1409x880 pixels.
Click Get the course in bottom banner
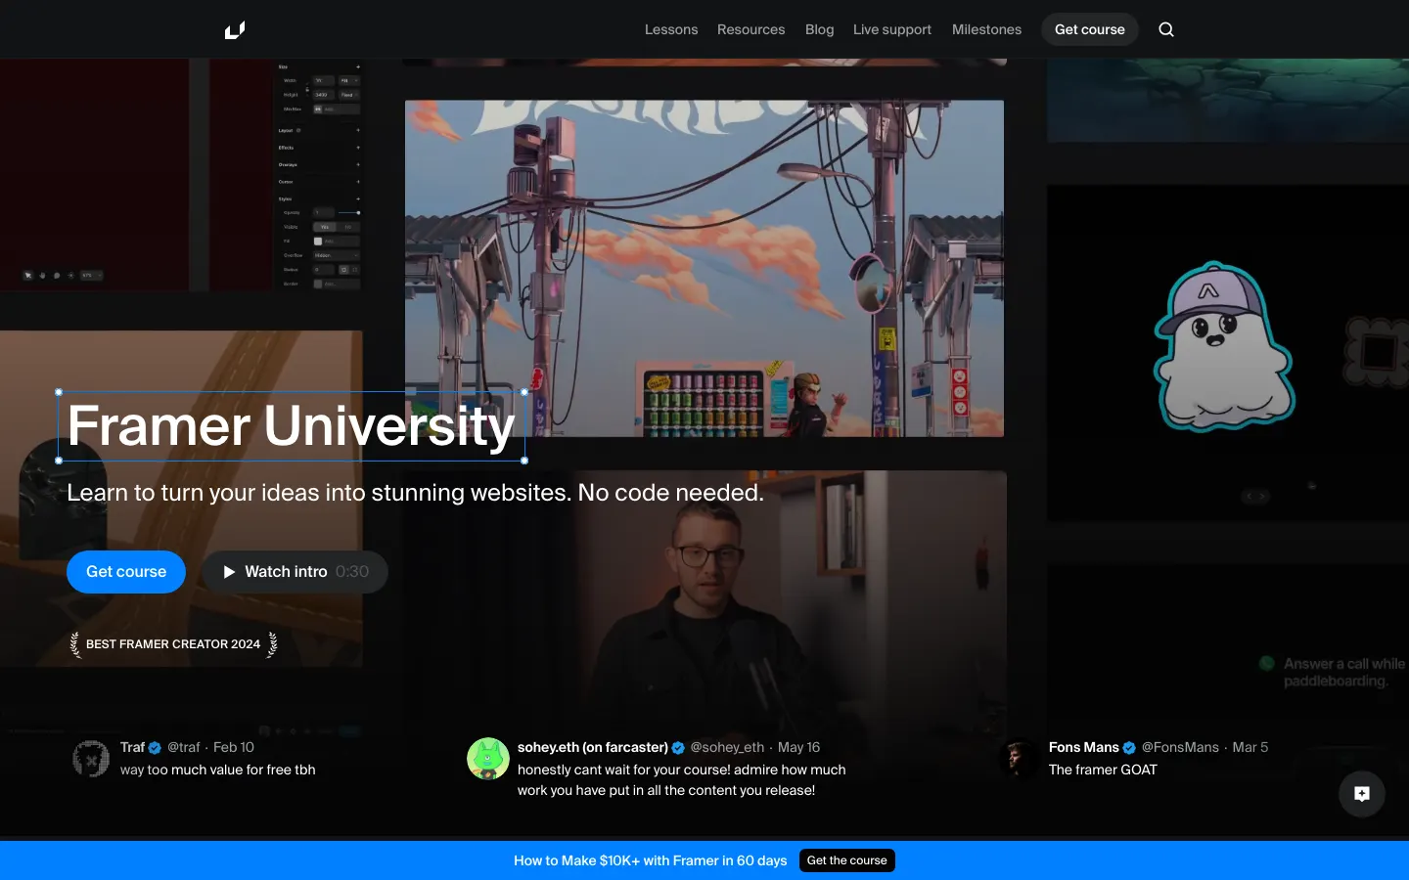846,860
